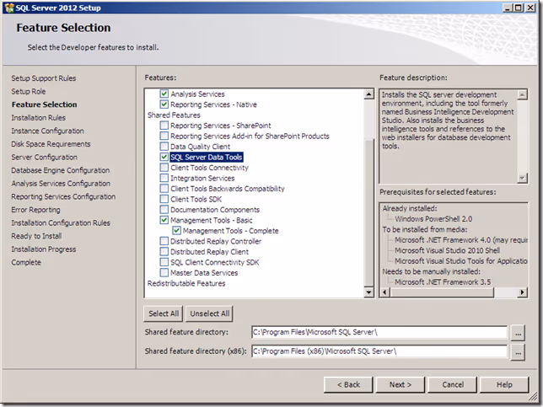Enable Documentation Components checkbox
Image resolution: width=543 pixels, height=407 pixels.
point(164,209)
